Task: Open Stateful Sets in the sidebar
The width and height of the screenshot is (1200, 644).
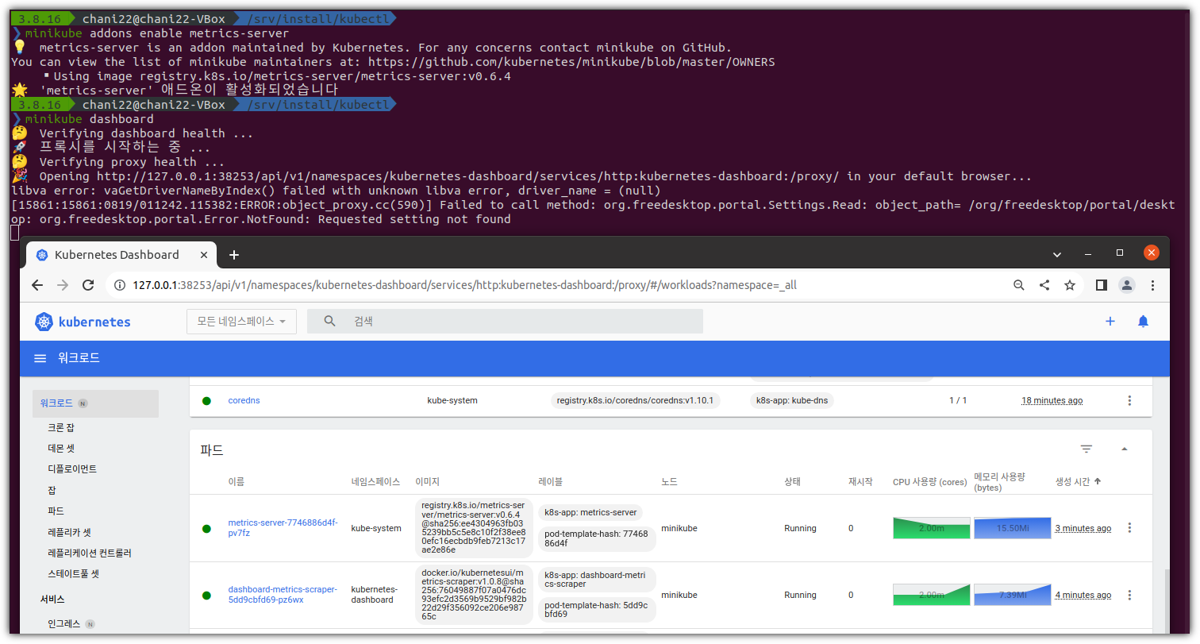Action: coord(73,573)
